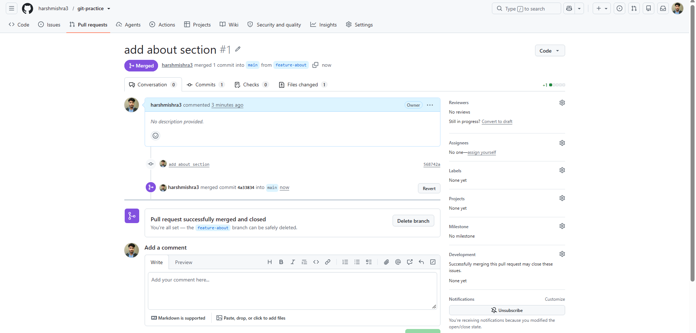Open Milestone settings gear

562,226
